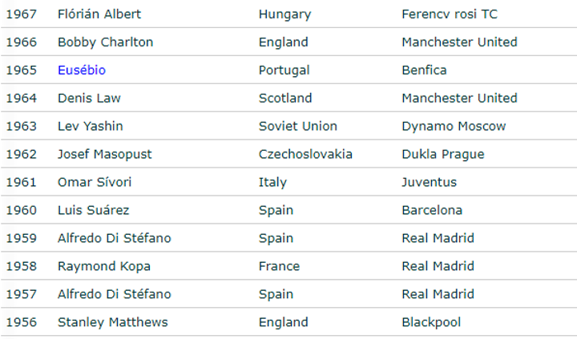
Task: Click the Ferencvárosi TC club cell
Action: (x=450, y=14)
